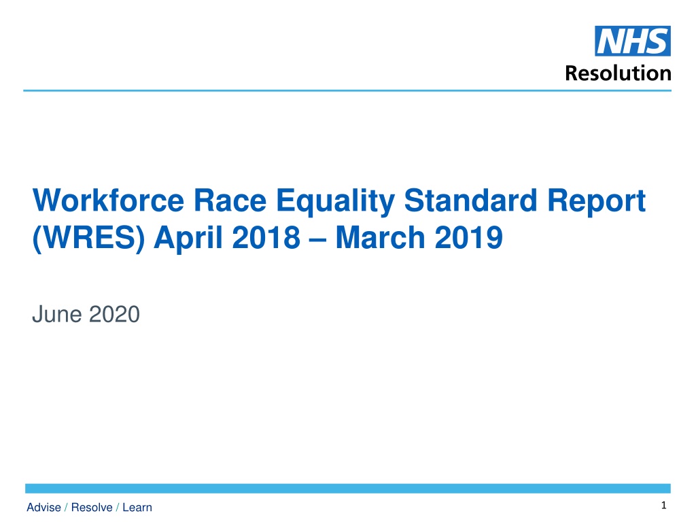The height and width of the screenshot is (522, 696).
Task: Click the title "Workforce Race Equality Standard Report"
Action: [339, 201]
